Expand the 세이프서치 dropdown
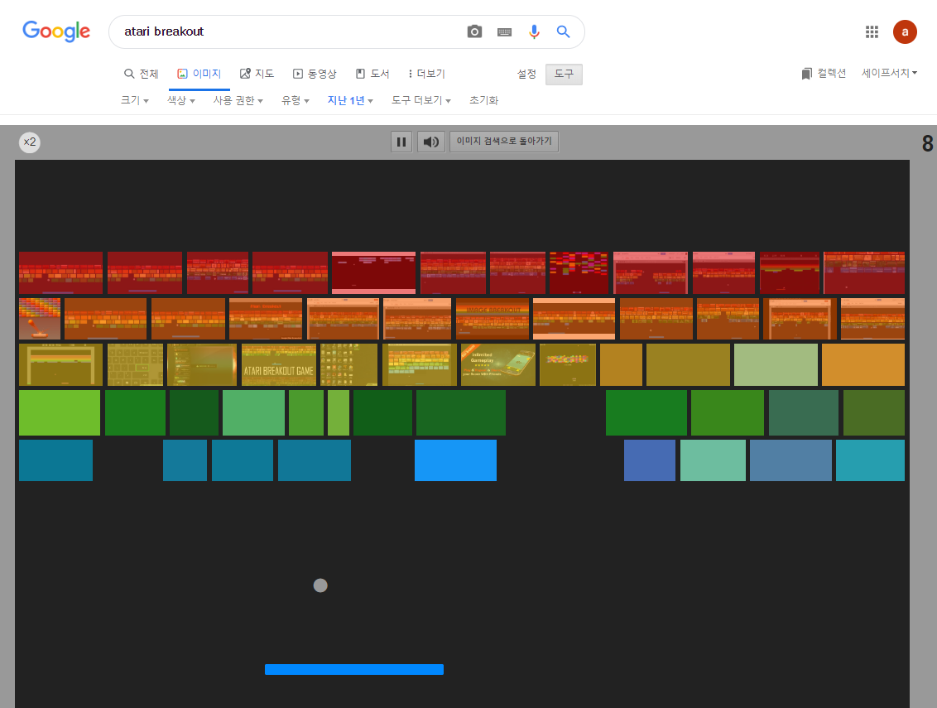This screenshot has height=708, width=937. point(889,73)
